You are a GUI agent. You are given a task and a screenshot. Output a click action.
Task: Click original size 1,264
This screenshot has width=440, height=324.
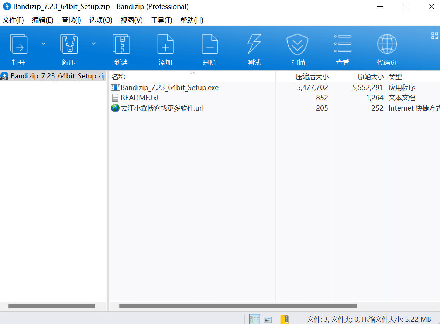(375, 98)
